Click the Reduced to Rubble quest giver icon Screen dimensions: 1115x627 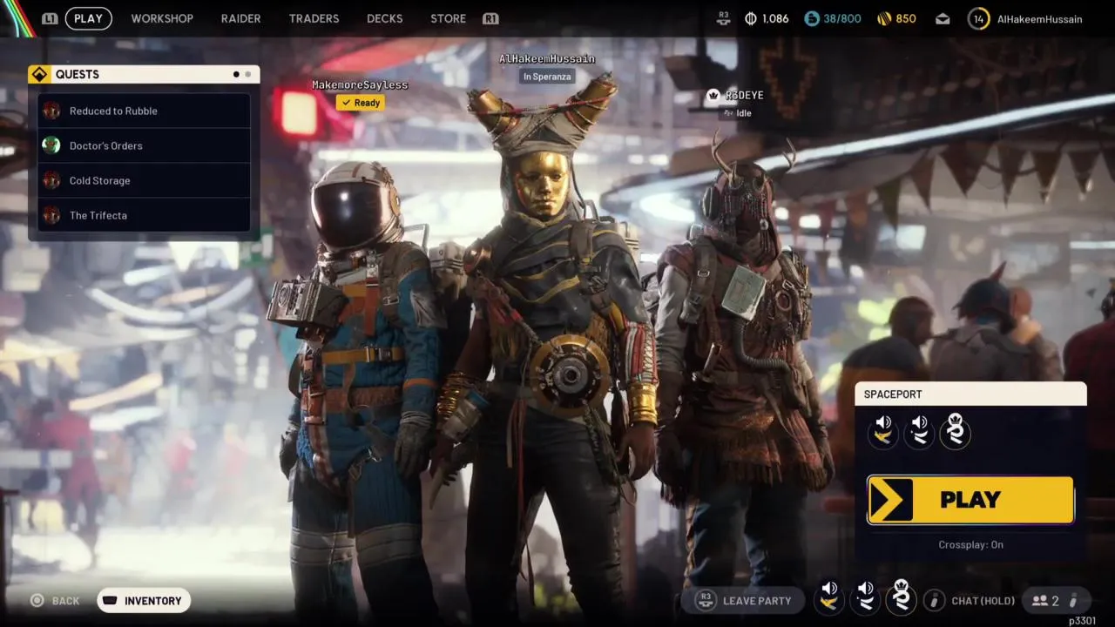click(x=51, y=111)
